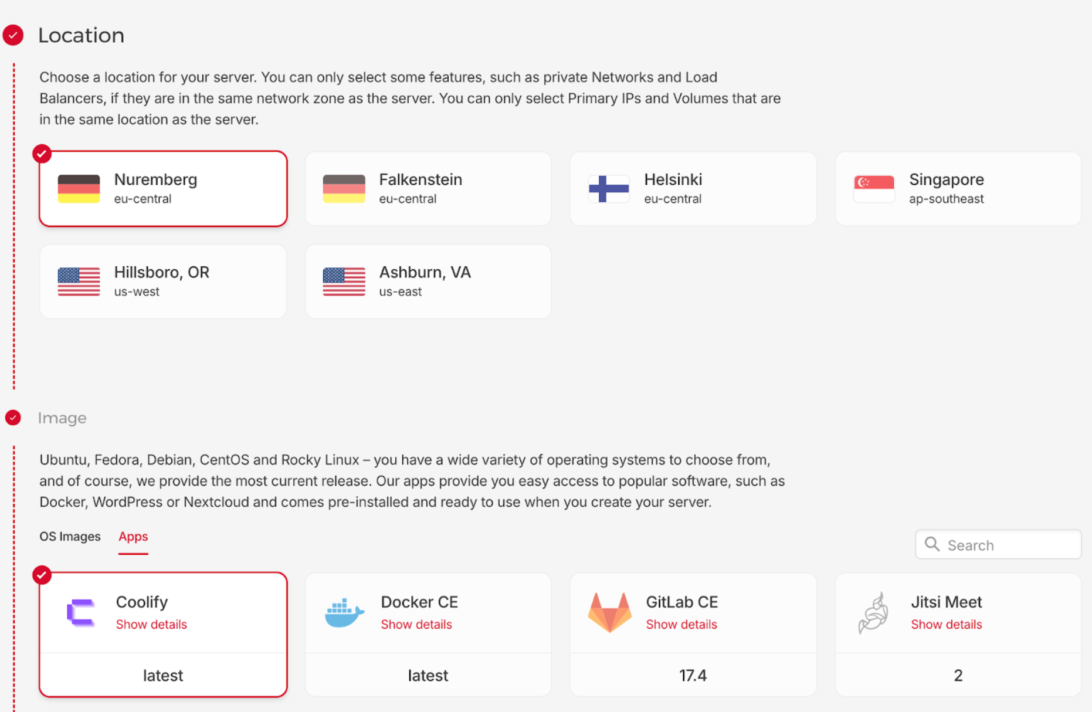Show details for GitLab CE
The image size is (1092, 712).
click(681, 625)
